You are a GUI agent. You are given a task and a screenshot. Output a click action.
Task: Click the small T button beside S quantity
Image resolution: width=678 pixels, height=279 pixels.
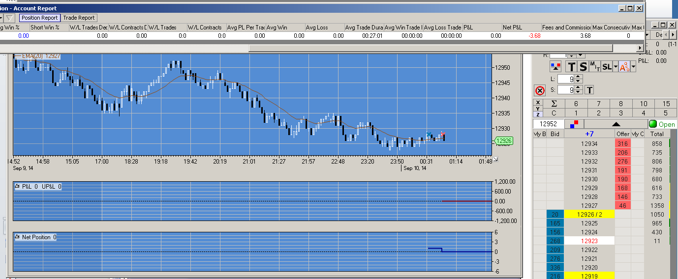click(x=589, y=90)
